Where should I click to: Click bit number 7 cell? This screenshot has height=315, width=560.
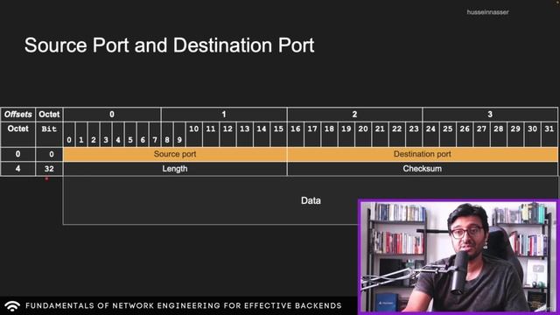[x=155, y=134]
